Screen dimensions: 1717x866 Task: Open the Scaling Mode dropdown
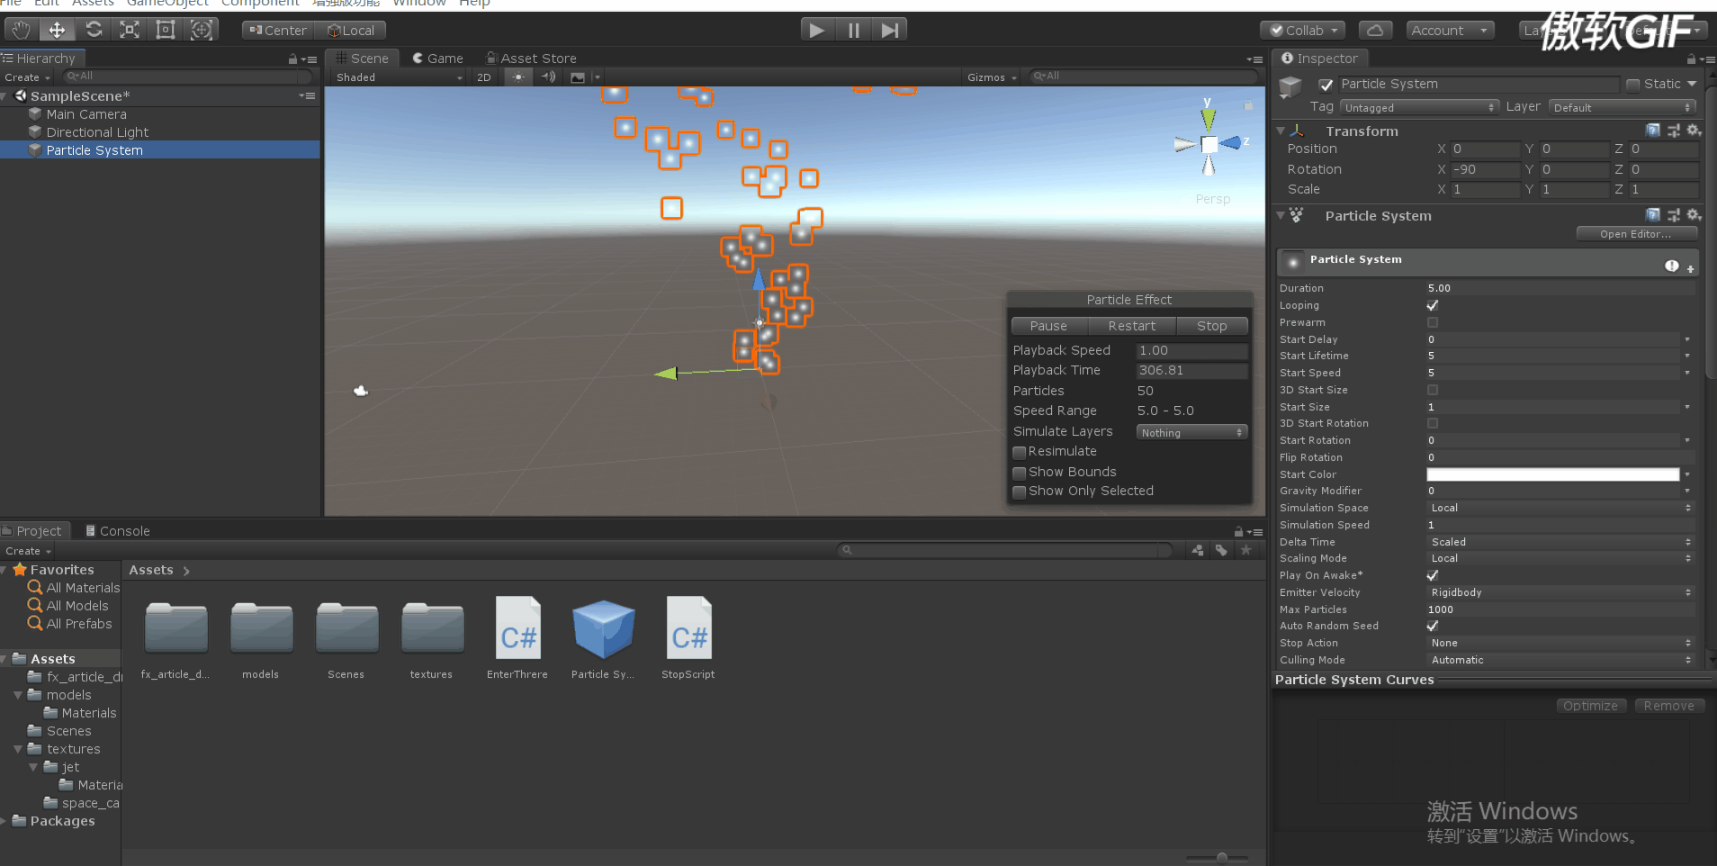coord(1560,558)
